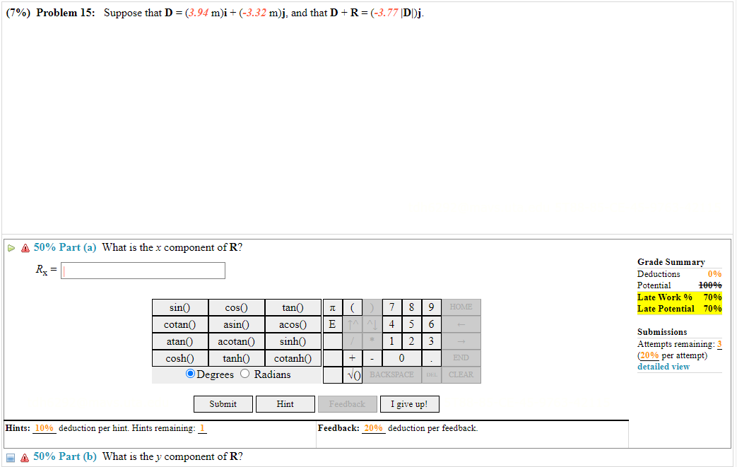Image resolution: width=737 pixels, height=467 pixels.
Task: Insert the sin() function
Action: coord(179,307)
